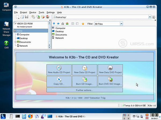Click the bookmarks star icon
Viewport: 161px width, 120px height.
(83, 24)
